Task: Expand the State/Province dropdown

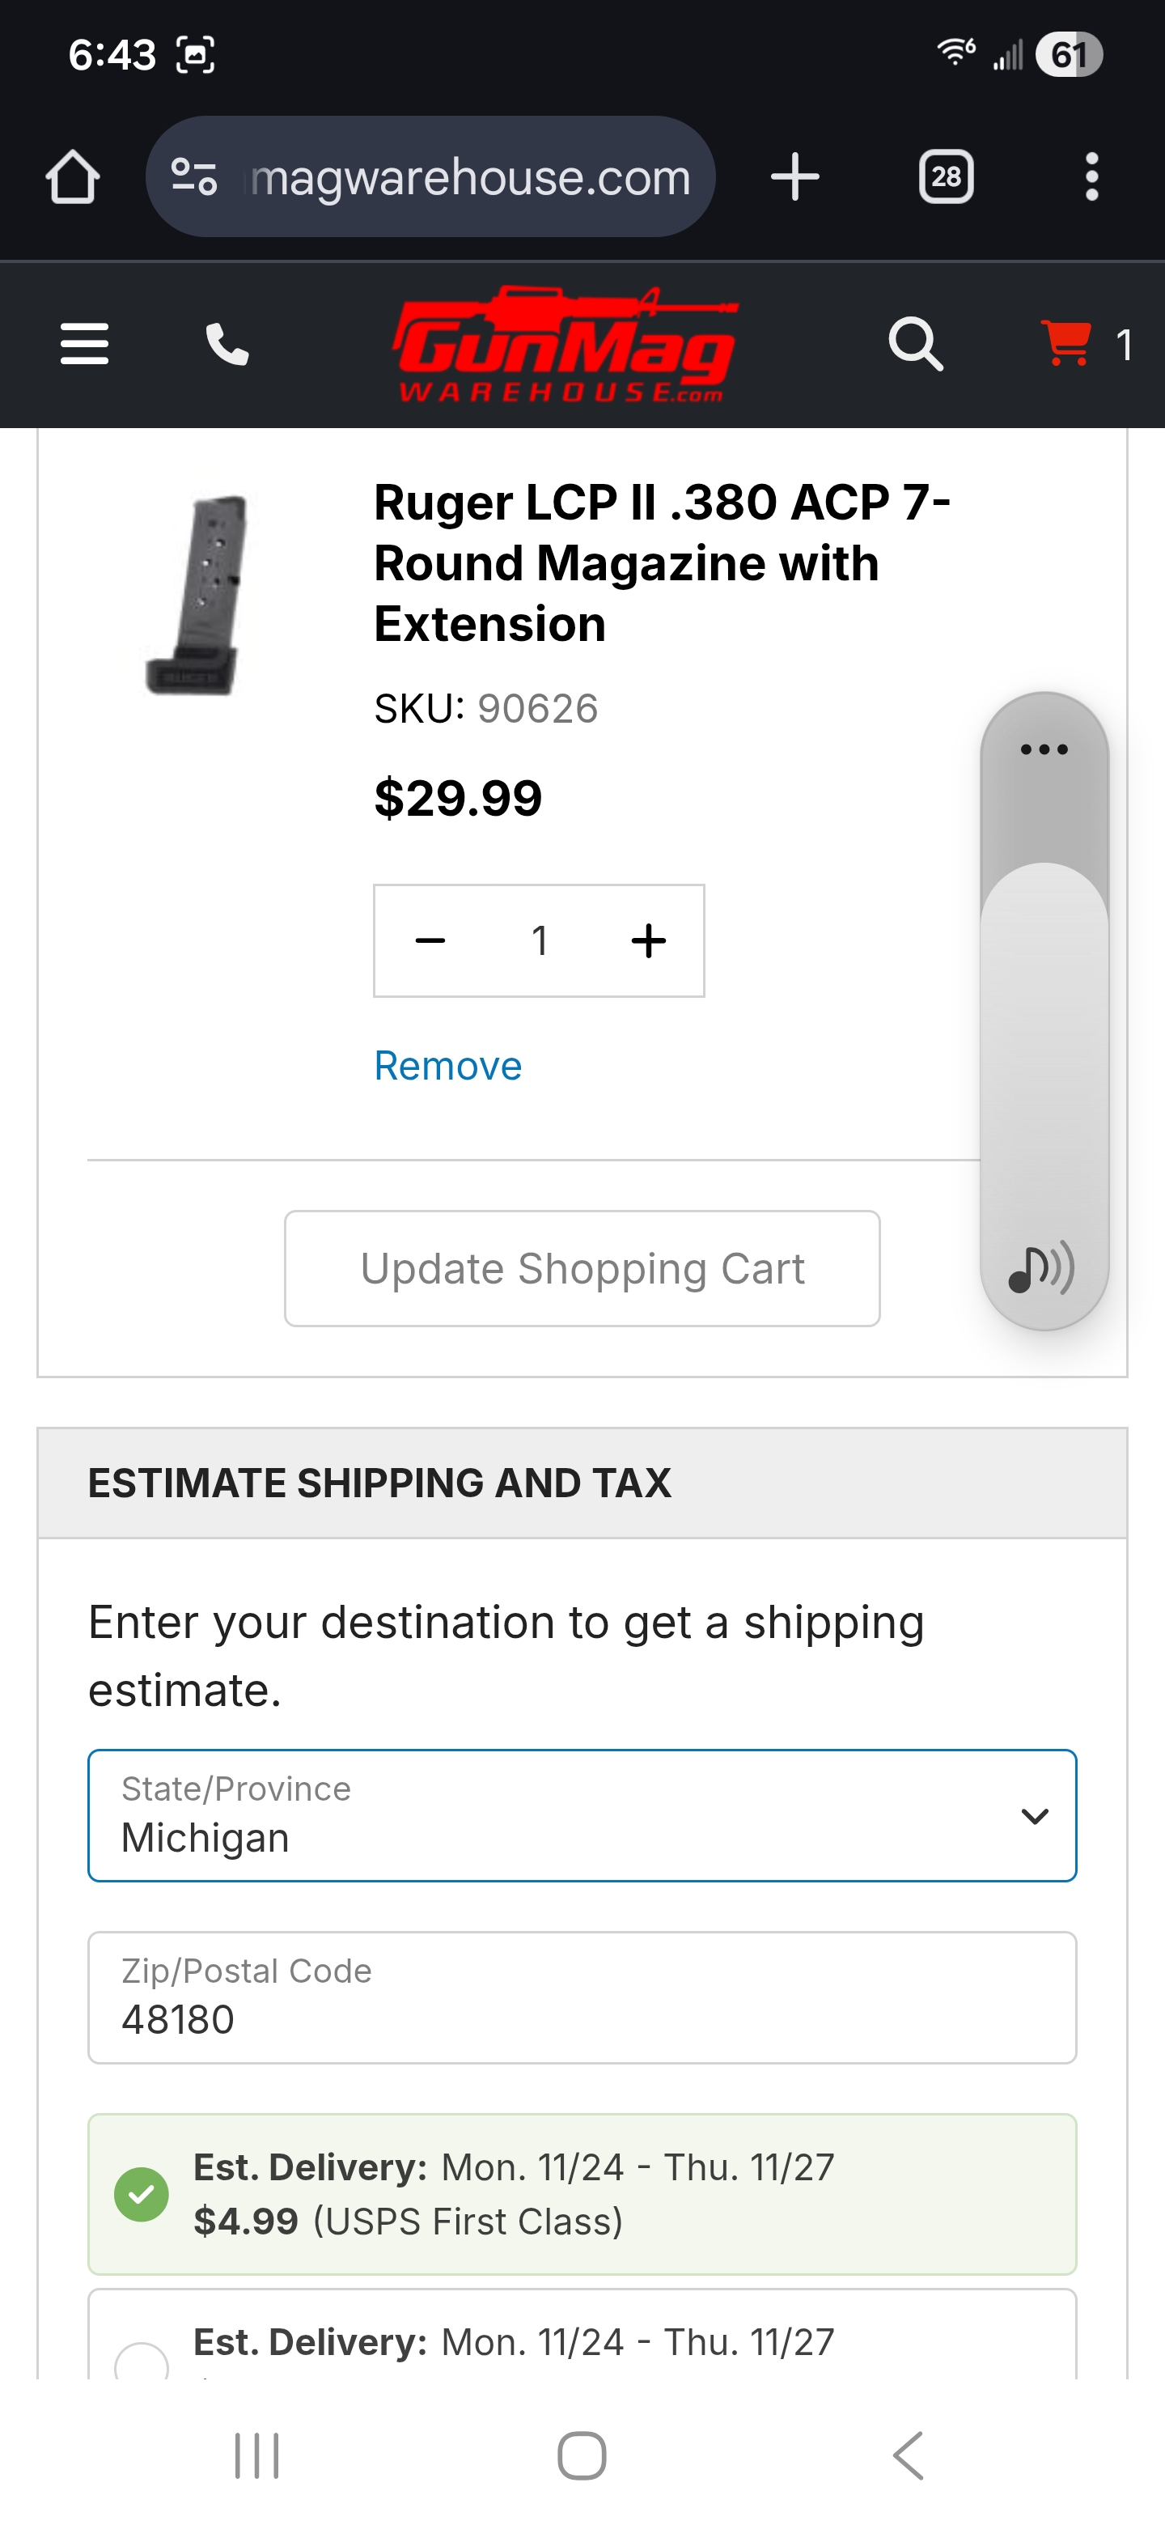Action: click(582, 1815)
